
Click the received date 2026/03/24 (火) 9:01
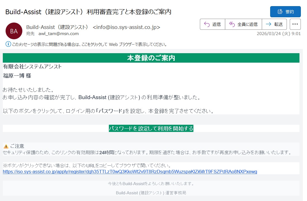(x=279, y=34)
